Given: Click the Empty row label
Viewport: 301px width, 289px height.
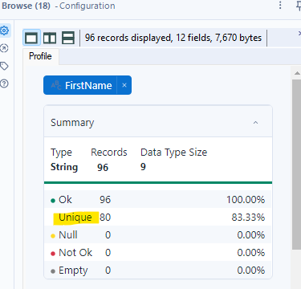Looking at the screenshot, I should click(73, 271).
